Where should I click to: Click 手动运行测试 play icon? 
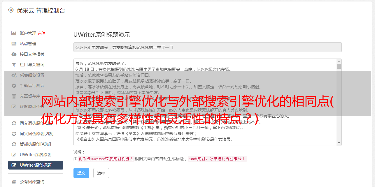click(x=14, y=86)
